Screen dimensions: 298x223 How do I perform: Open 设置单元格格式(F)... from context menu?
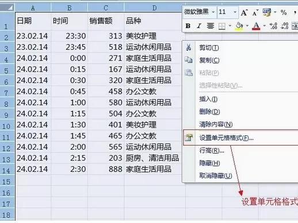[x=241, y=138]
